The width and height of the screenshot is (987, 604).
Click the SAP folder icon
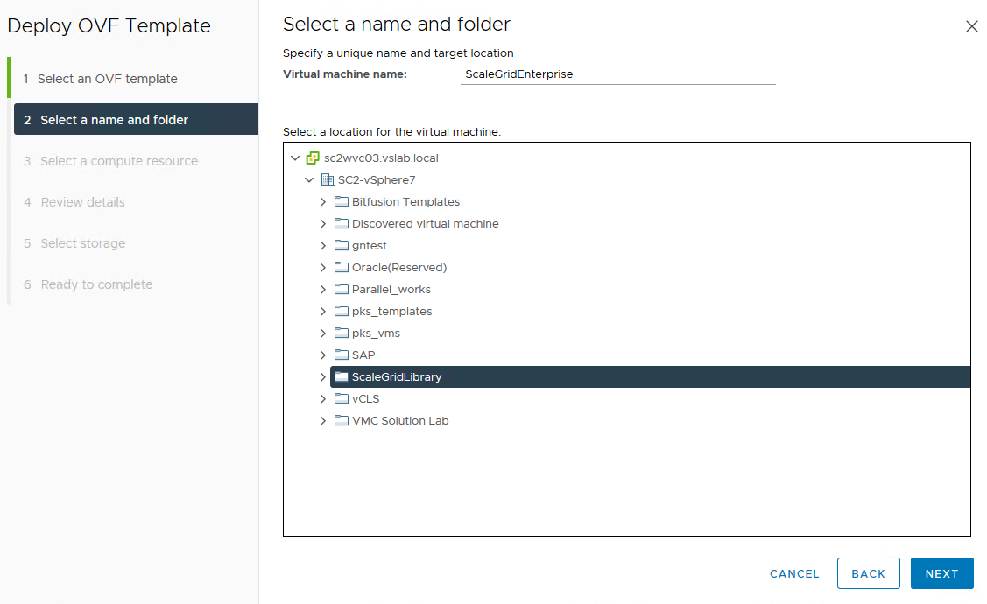(342, 355)
